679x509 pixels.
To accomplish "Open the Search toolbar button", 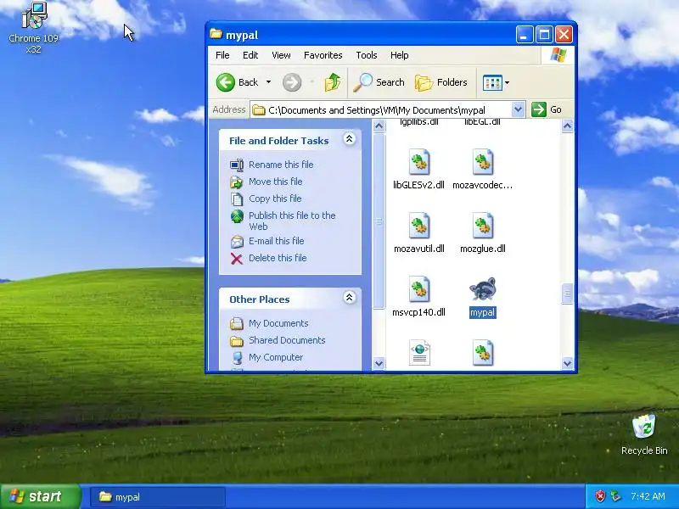I will 379,82.
